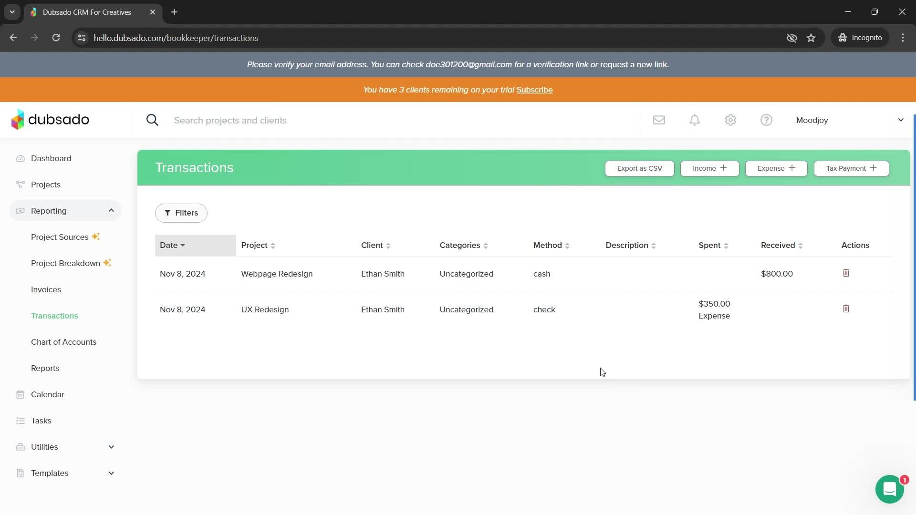Click the Reporting sidebar icon
This screenshot has height=515, width=916.
(x=20, y=211)
